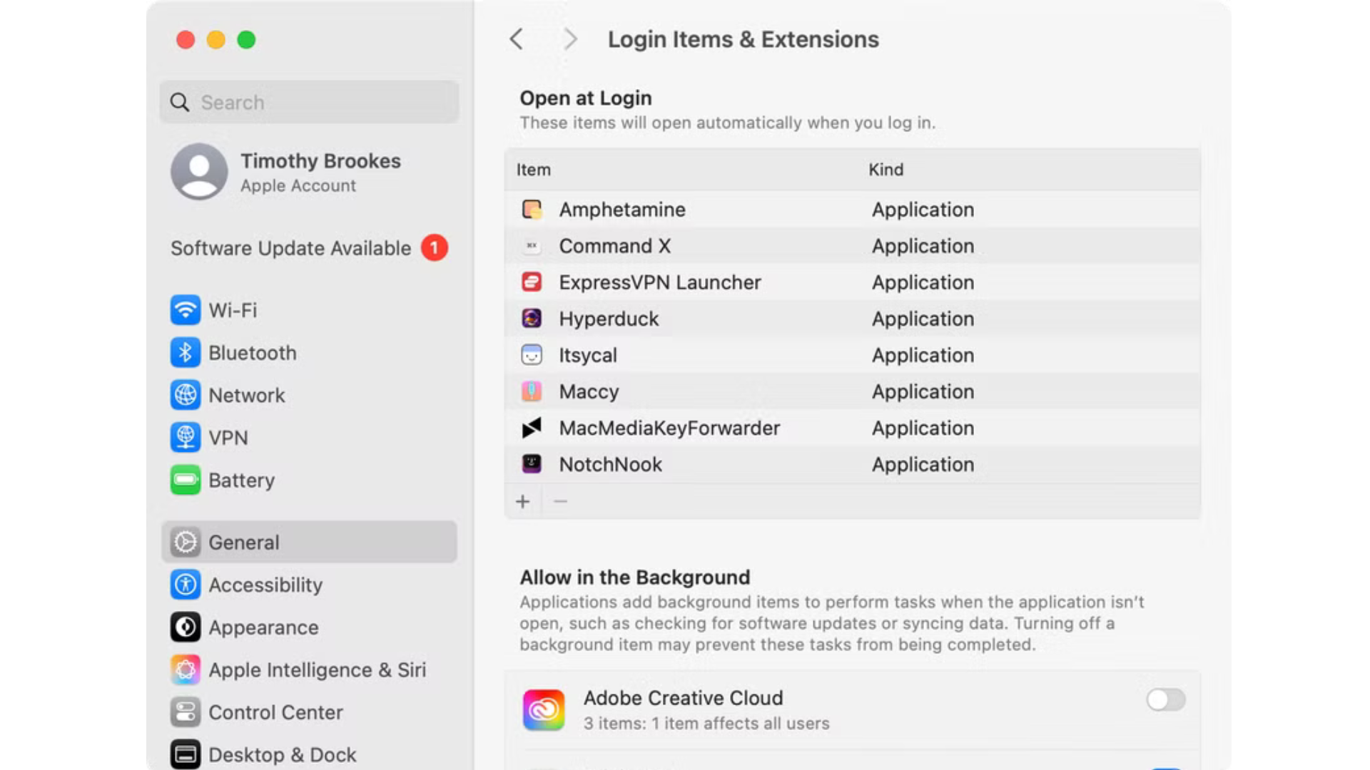Go back with the left chevron
Viewport: 1370px width, 770px height.
[x=517, y=39]
